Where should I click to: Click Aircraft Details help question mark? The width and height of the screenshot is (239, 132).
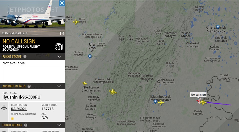(x=29, y=86)
